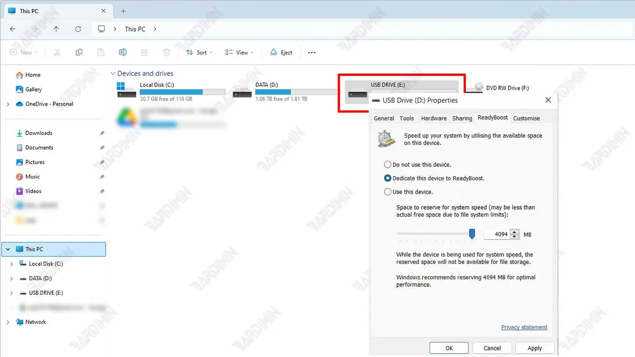Click the Rename icon in toolbar
635x357 pixels.
(x=123, y=53)
